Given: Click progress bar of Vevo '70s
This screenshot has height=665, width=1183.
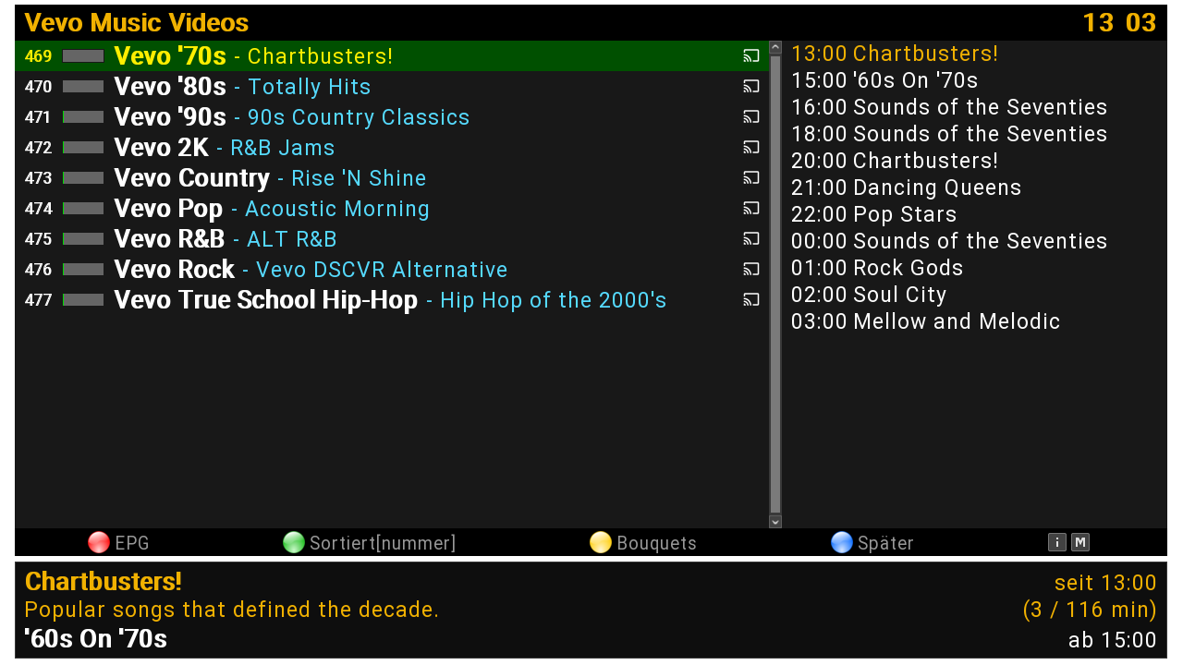Looking at the screenshot, I should 83,56.
